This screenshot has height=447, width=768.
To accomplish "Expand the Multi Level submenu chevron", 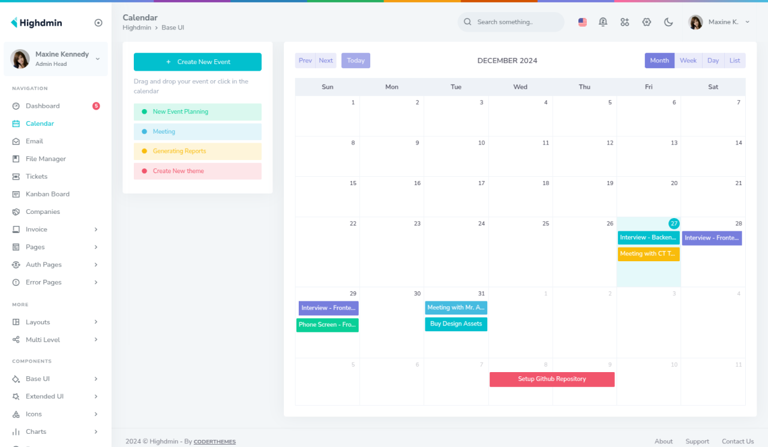I will (x=96, y=340).
